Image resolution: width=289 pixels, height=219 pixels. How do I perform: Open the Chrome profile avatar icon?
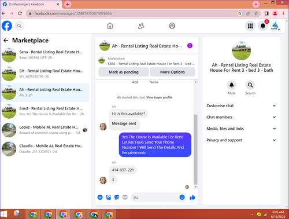(x=275, y=13)
